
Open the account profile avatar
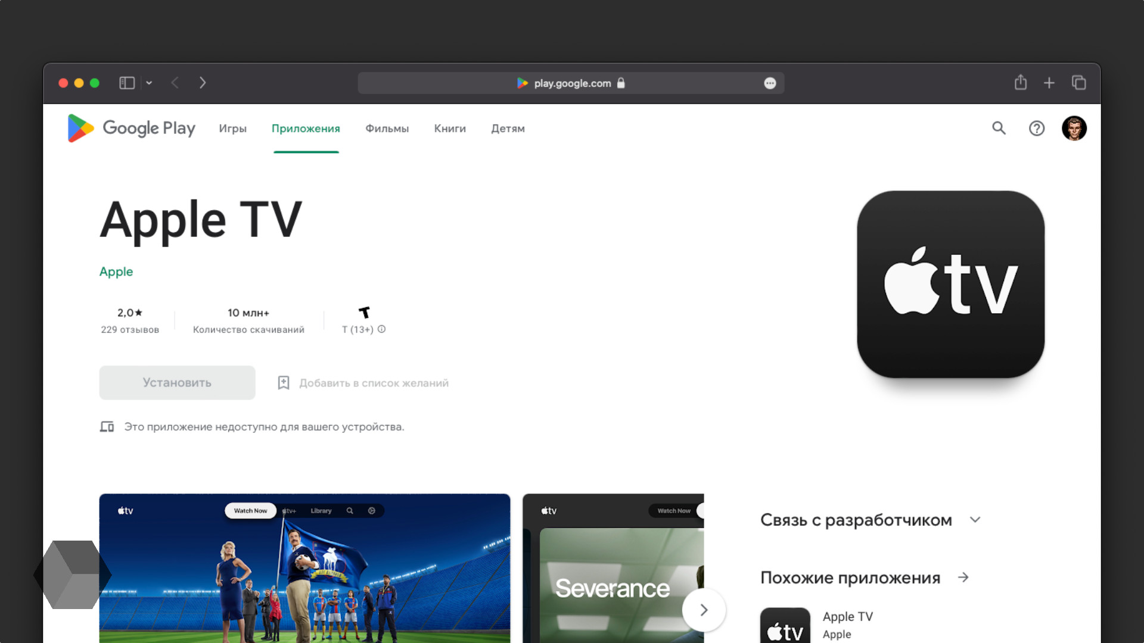1074,128
